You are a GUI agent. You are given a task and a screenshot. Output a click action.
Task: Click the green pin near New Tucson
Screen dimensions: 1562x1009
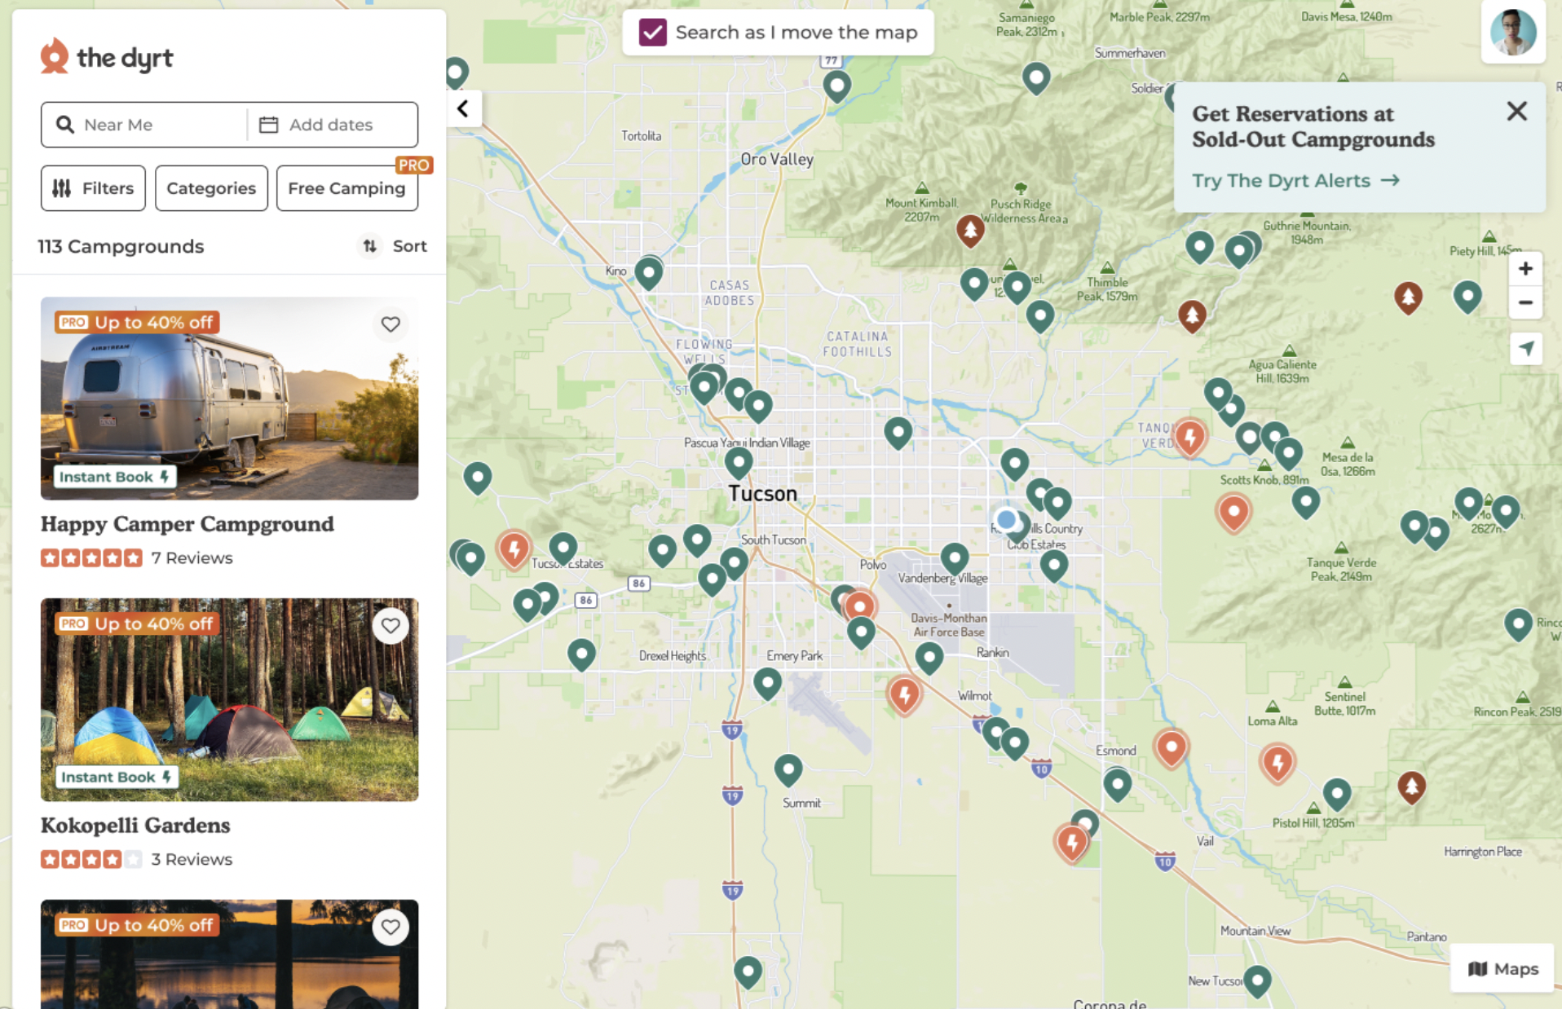click(x=1257, y=980)
